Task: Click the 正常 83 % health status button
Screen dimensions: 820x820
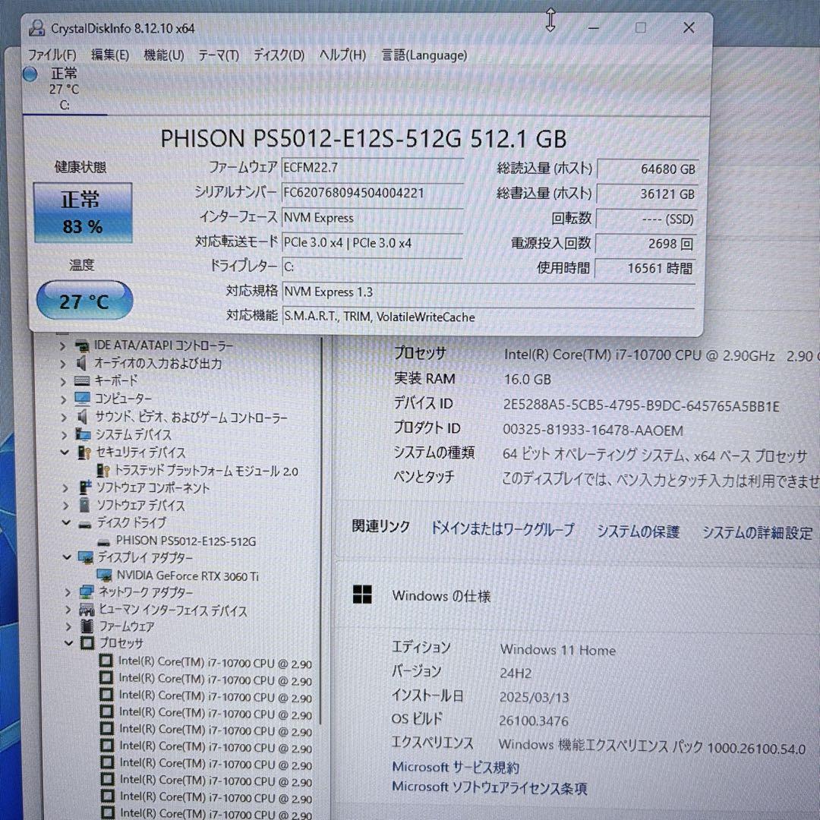Action: point(83,213)
